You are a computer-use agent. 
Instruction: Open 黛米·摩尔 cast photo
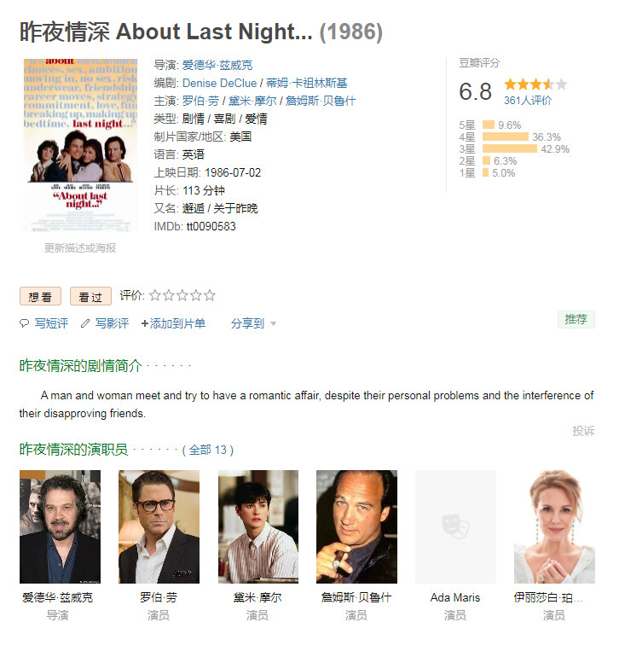[x=258, y=526]
